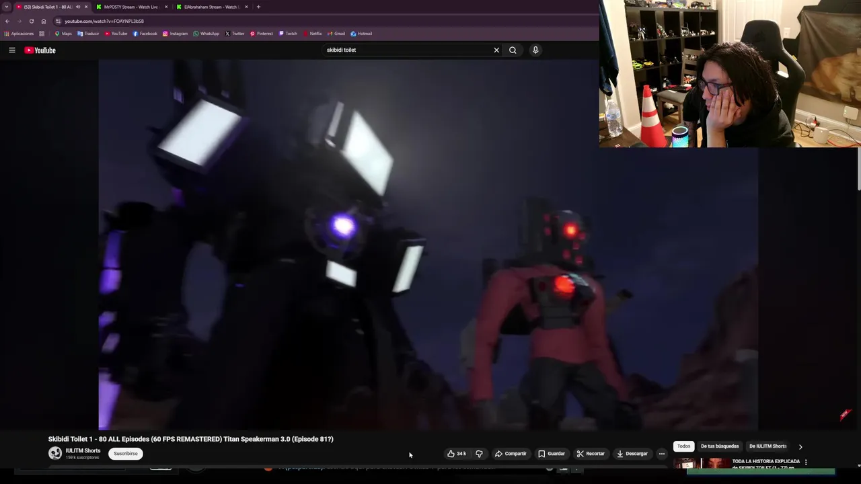Switch to ElAbrahaham Stream browser tab
Viewport: 861px width, 484px height.
[x=211, y=7]
